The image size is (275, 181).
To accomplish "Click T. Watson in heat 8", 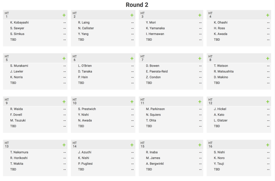I will [x=221, y=66].
